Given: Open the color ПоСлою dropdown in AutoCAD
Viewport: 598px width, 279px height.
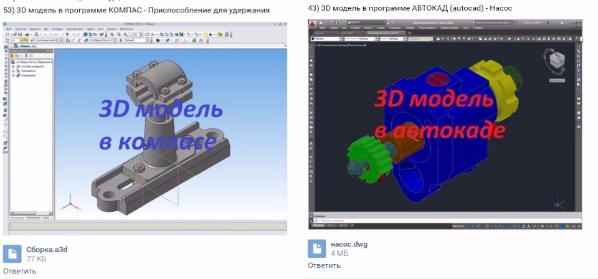Looking at the screenshot, I should tap(326, 39).
